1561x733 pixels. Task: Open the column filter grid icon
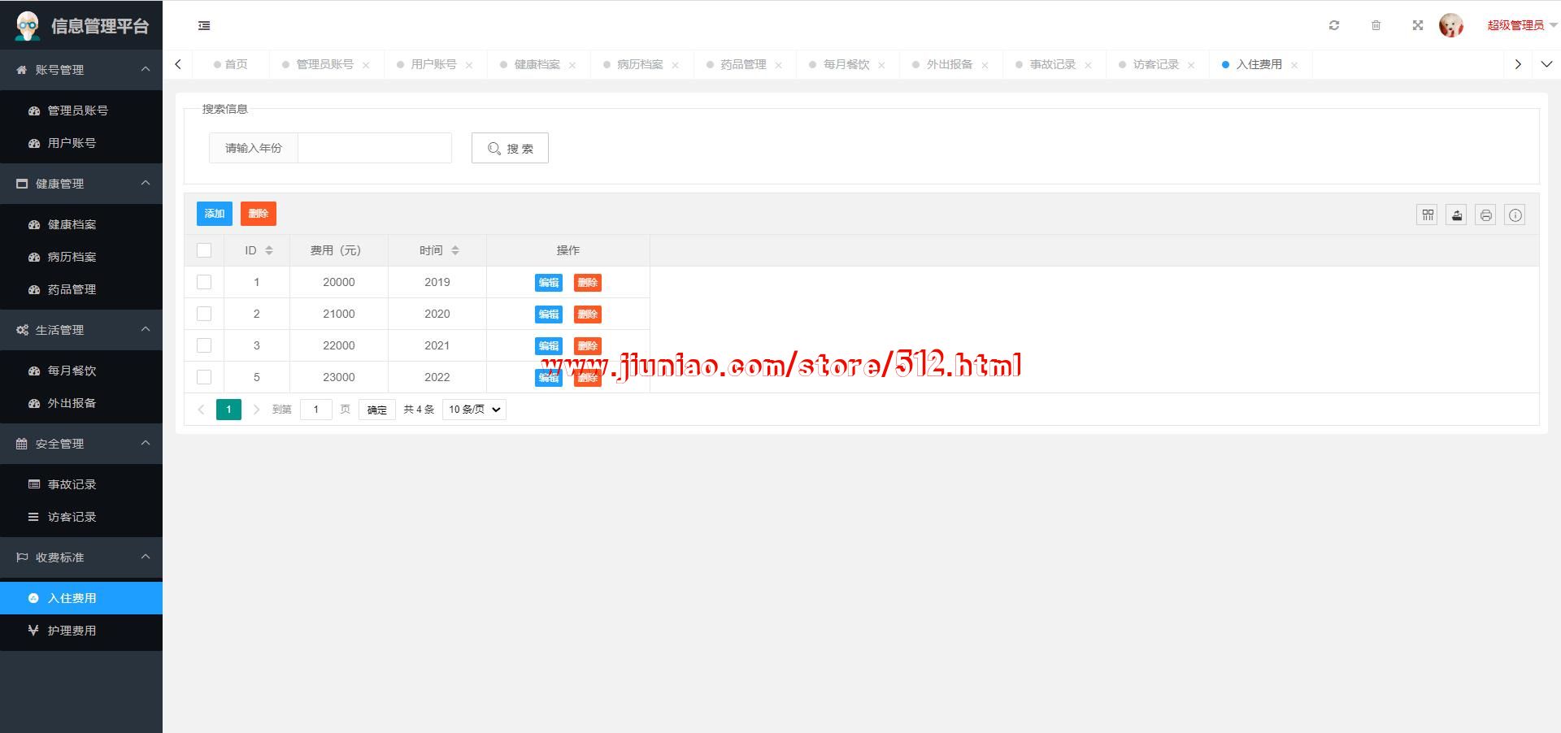[1428, 215]
